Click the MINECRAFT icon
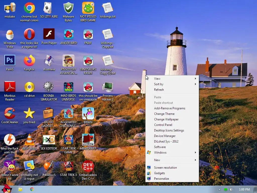This screenshot has width=257, height=193. click(88, 140)
